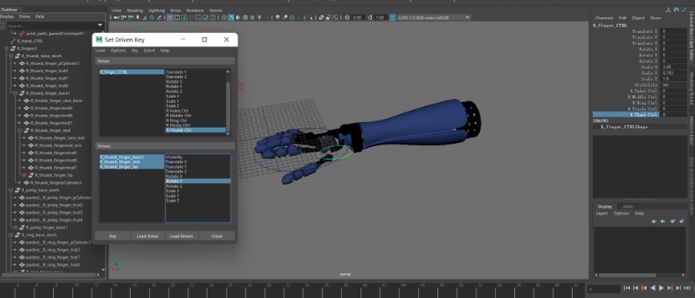Switch to Anim layer tab
Screen dimensions: 695x298
(x=628, y=206)
